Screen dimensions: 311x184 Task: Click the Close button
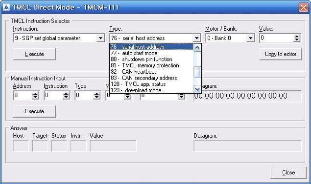click(288, 173)
